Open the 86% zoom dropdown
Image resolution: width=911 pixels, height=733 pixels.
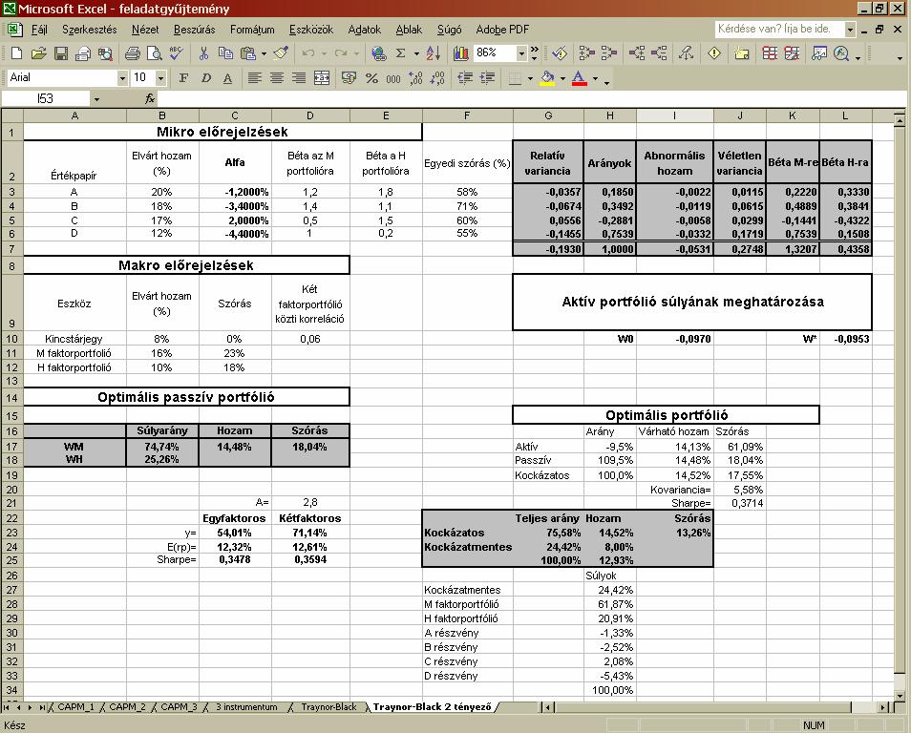[521, 54]
